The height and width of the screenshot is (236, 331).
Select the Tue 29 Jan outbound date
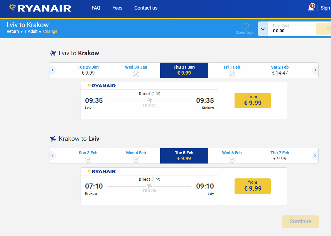[x=88, y=70]
